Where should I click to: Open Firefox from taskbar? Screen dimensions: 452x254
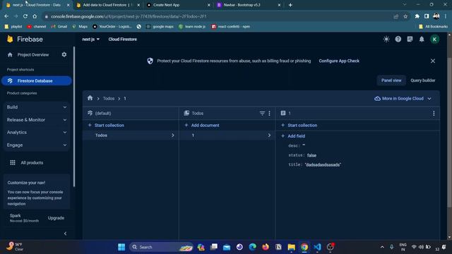(x=266, y=247)
